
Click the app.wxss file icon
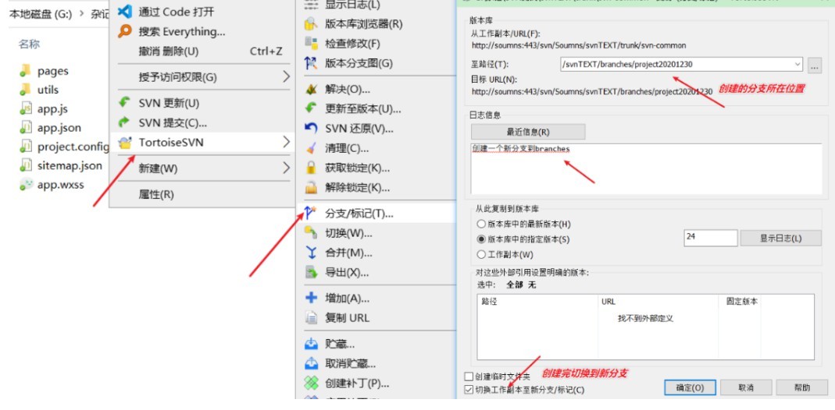(x=26, y=185)
